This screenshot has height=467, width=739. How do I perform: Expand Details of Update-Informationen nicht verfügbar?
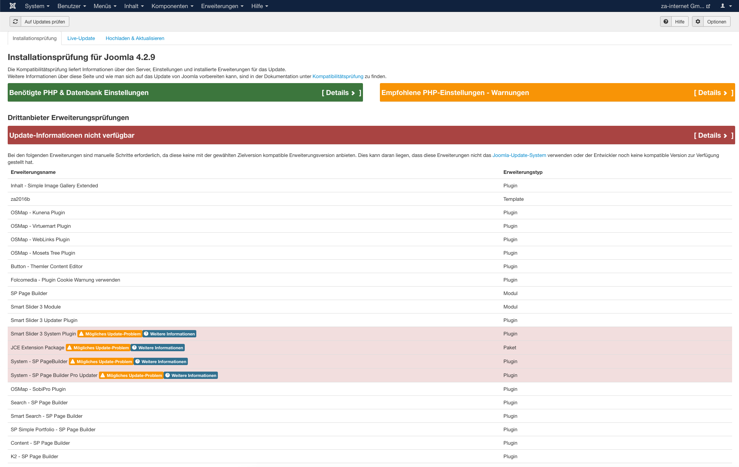point(714,135)
